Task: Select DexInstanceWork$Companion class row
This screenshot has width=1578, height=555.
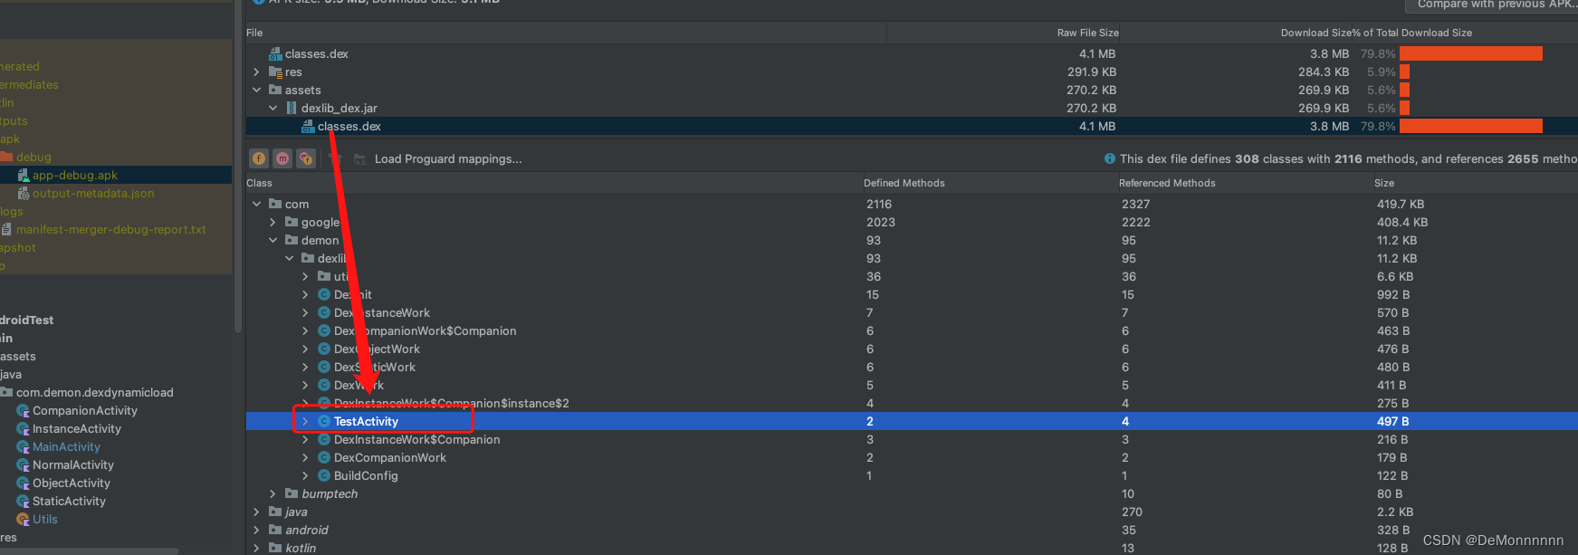Action: tap(912, 440)
